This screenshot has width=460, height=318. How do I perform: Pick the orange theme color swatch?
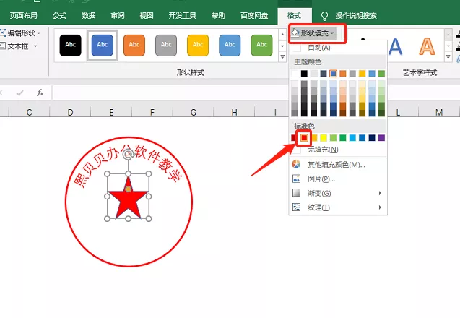pos(342,74)
